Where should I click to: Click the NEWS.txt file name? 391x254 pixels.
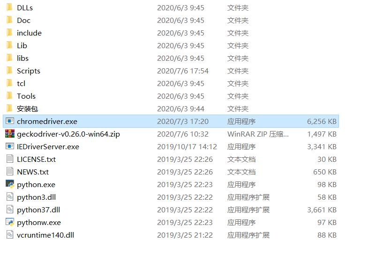click(x=33, y=172)
